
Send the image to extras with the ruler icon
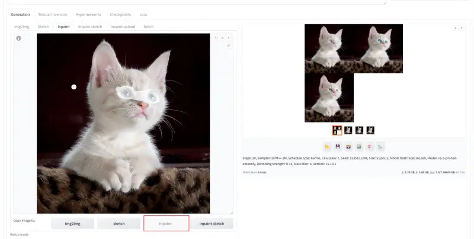380,147
